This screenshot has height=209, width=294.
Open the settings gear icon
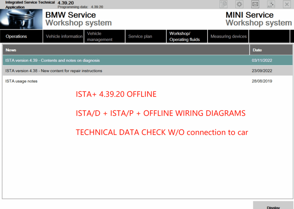pos(239,4)
